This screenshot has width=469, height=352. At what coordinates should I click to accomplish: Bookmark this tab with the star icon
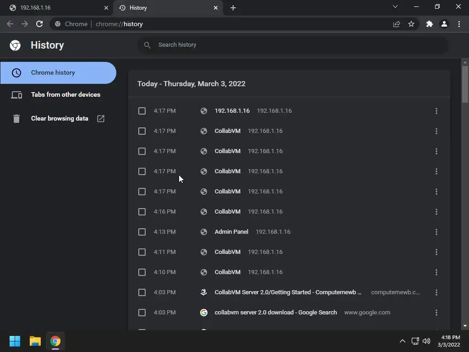point(411,24)
